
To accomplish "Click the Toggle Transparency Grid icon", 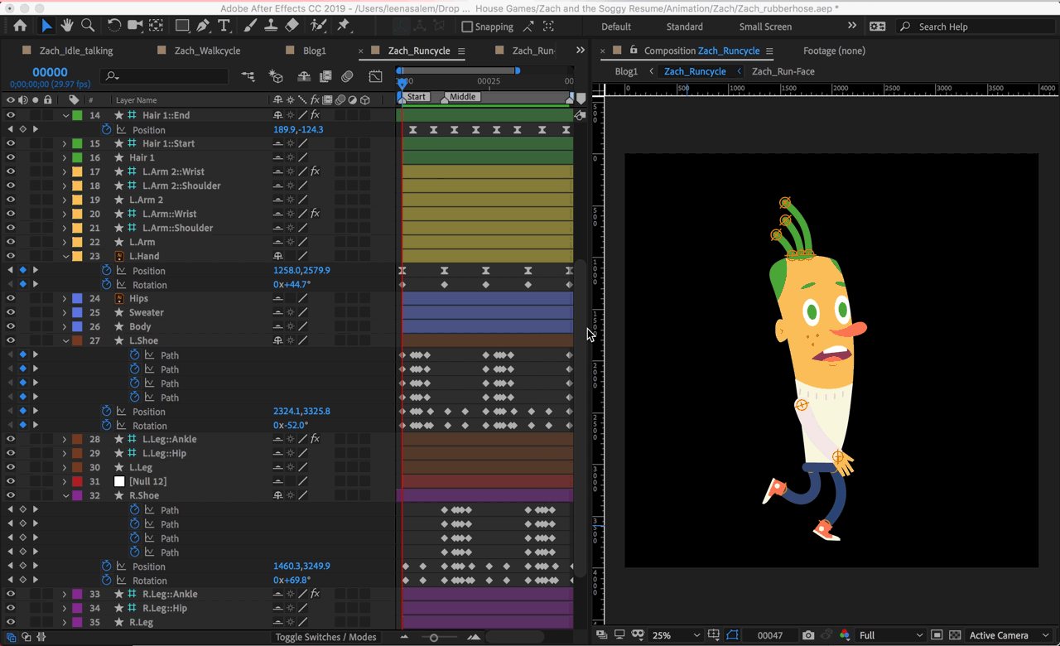I will pos(954,635).
